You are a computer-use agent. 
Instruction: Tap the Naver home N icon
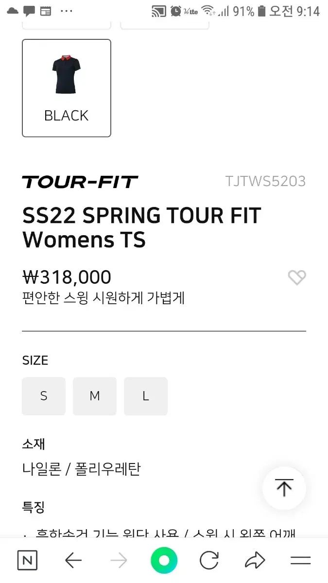coord(27,561)
